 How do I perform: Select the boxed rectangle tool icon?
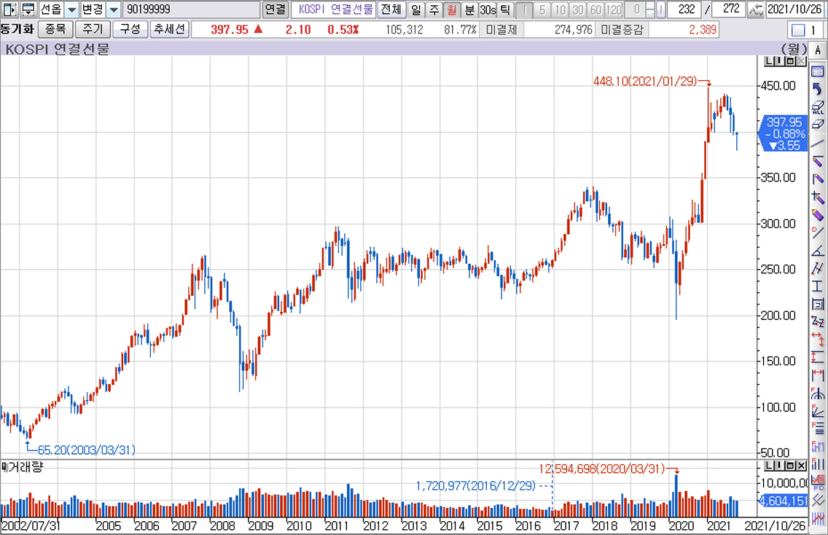point(818,304)
